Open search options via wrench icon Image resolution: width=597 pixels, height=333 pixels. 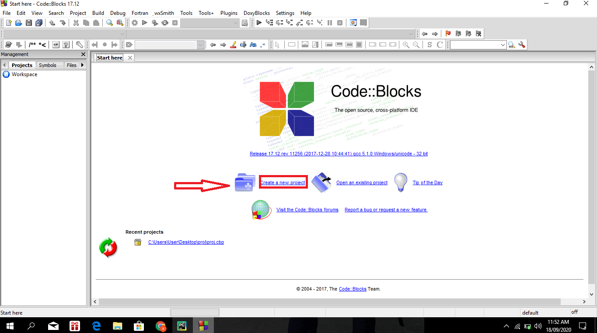click(x=522, y=44)
